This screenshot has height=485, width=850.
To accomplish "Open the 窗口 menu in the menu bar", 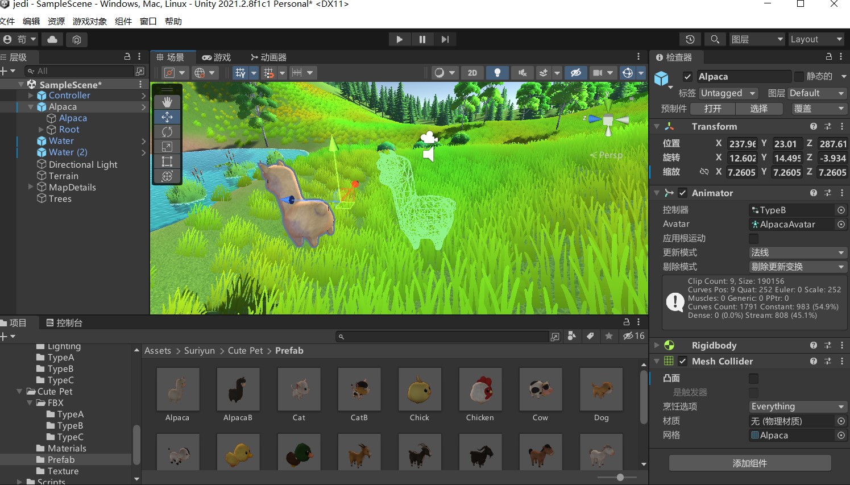I will tap(148, 21).
